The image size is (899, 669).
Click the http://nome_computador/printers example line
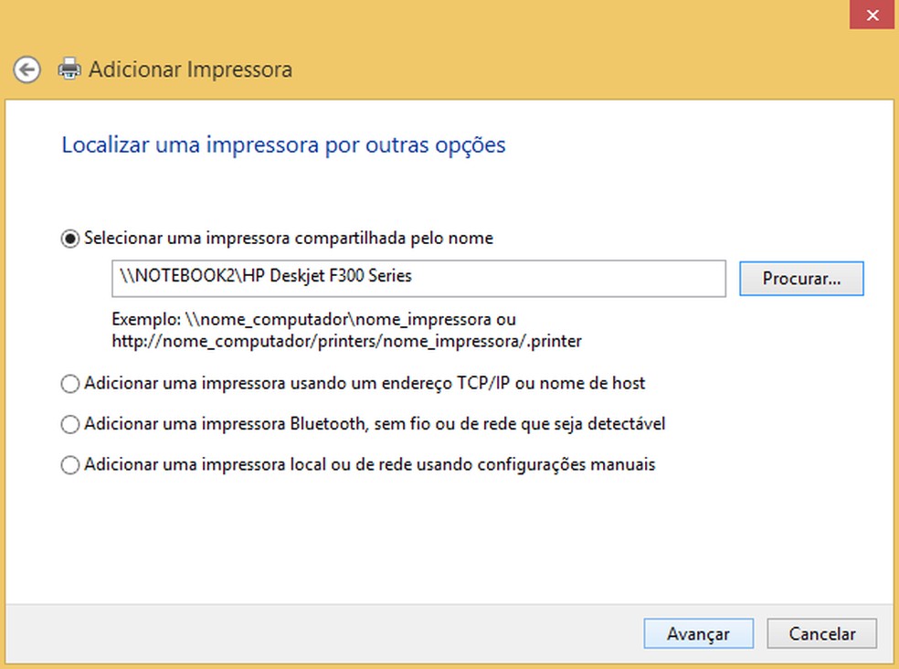click(346, 341)
